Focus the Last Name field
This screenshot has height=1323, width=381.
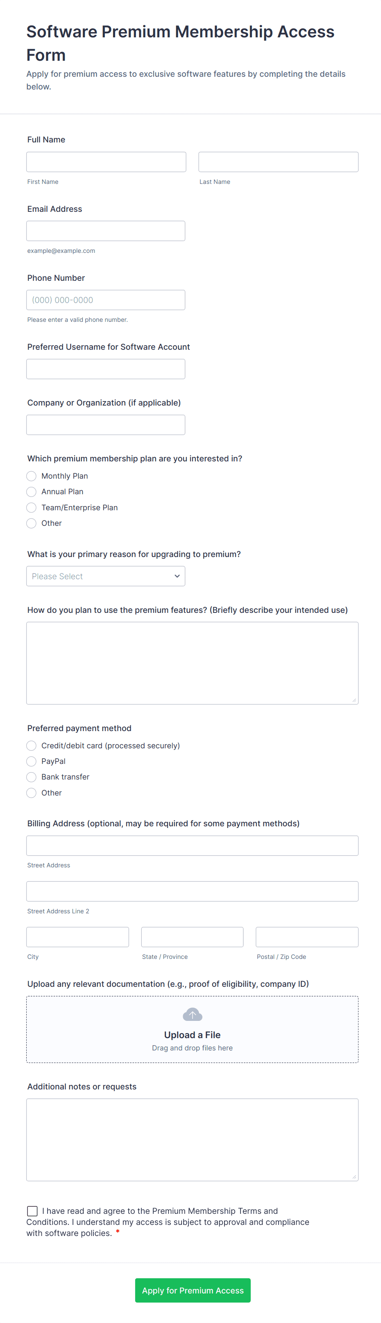click(x=278, y=162)
